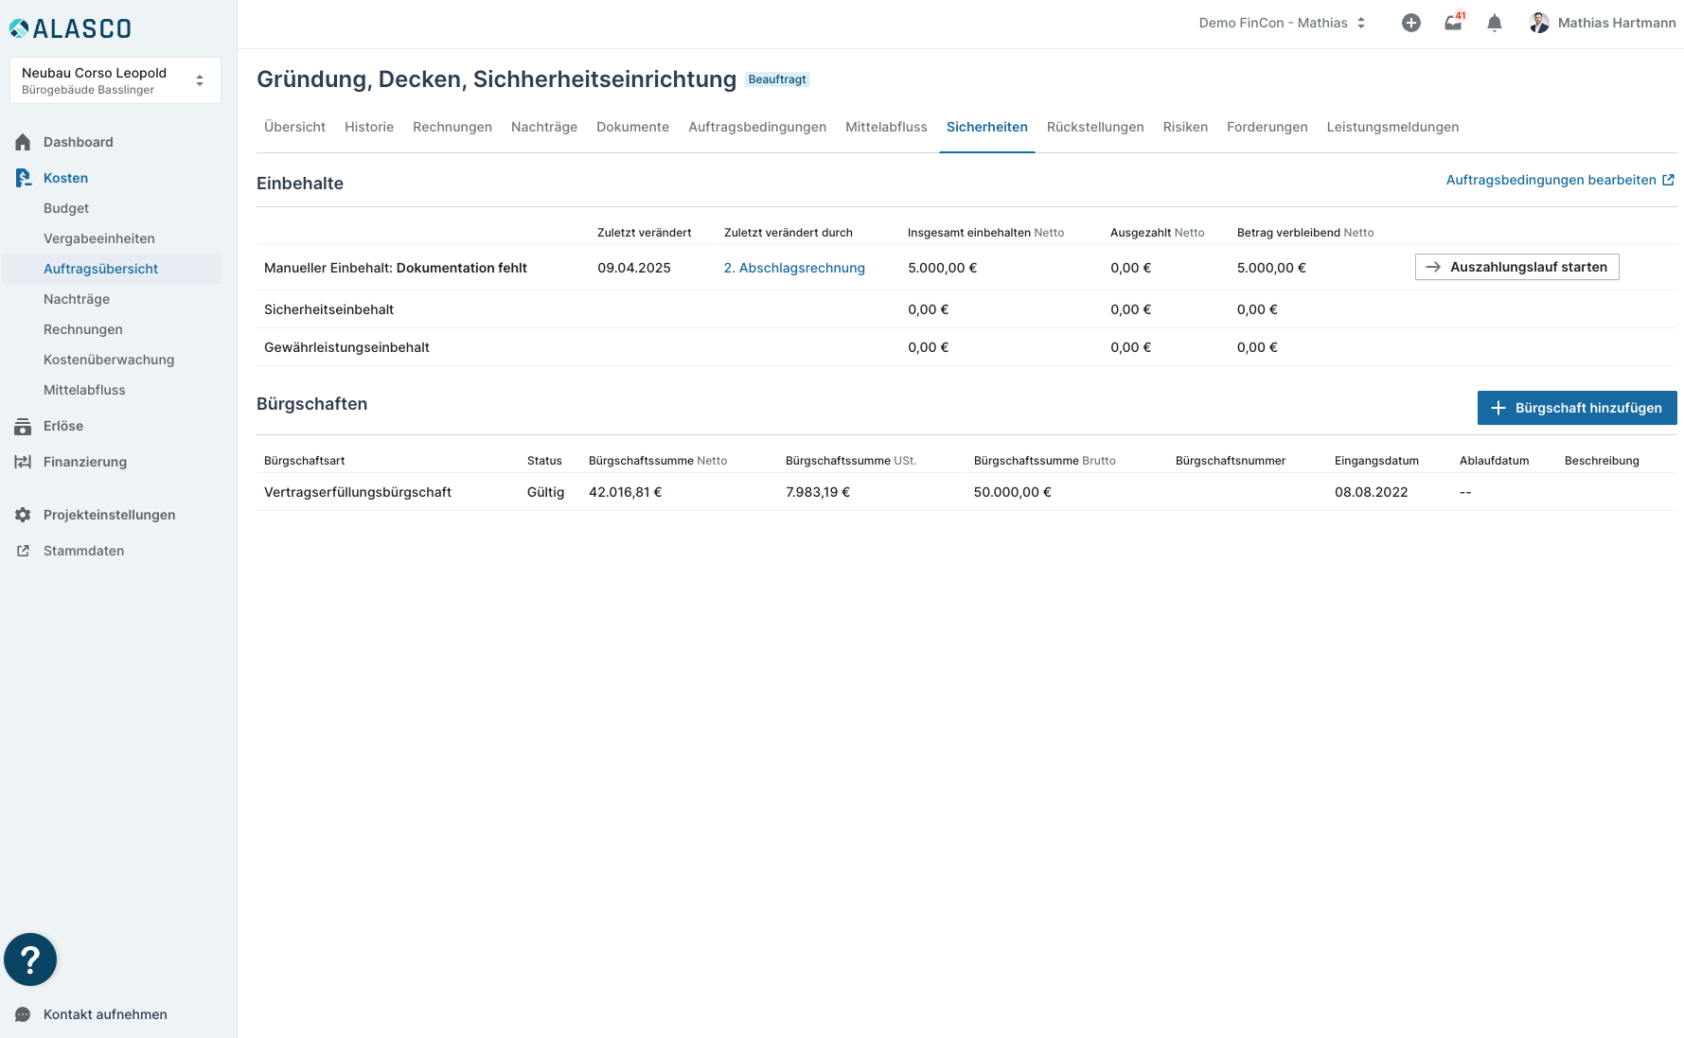
Task: Expand the Neubau Corso Leopold project selector
Action: (x=115, y=80)
